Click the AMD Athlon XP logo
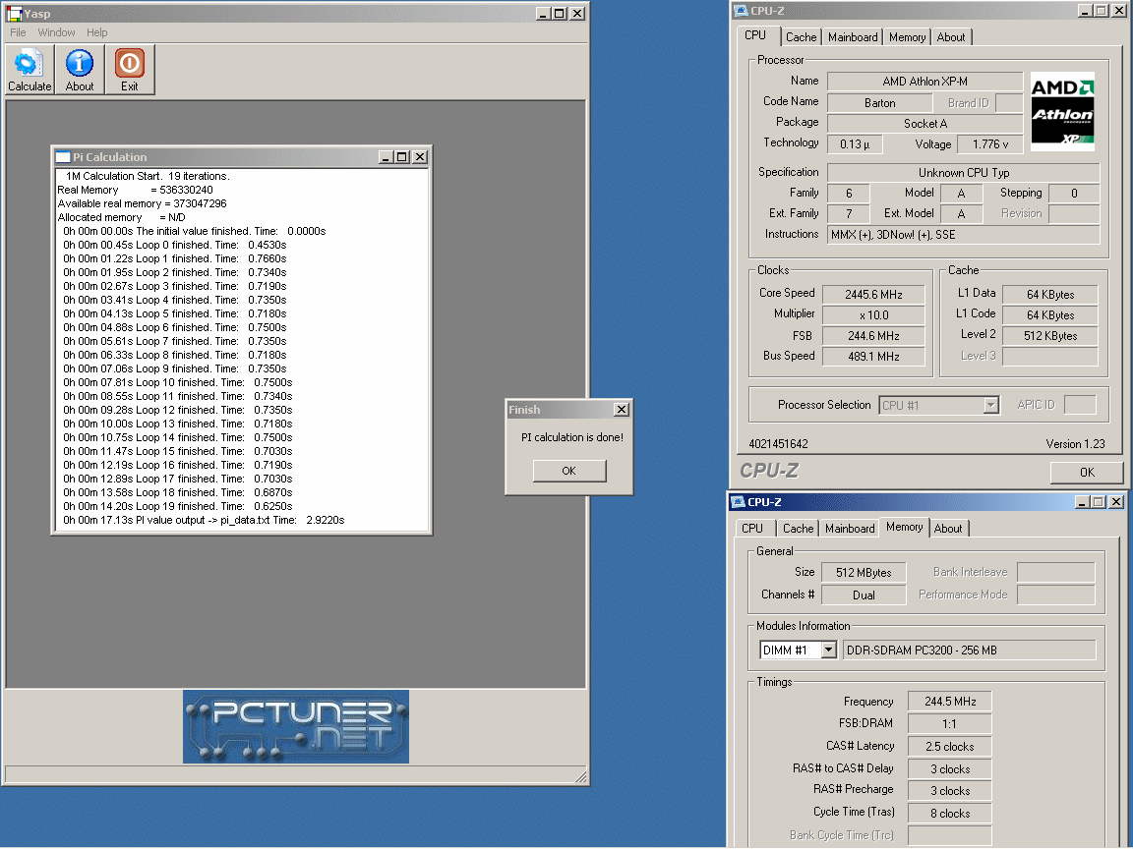The image size is (1133, 849). [1062, 111]
